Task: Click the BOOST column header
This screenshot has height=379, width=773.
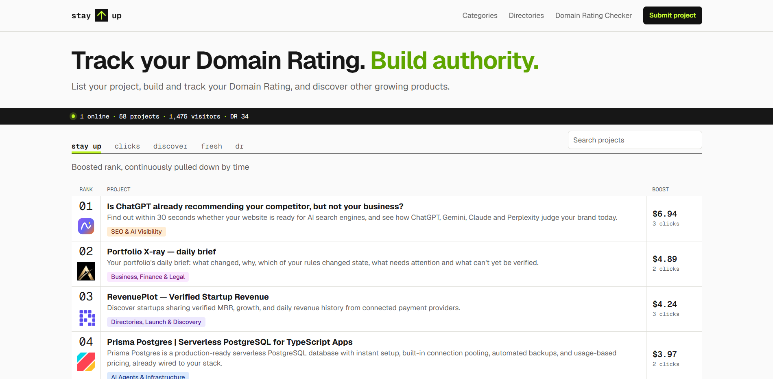Action: (x=660, y=189)
